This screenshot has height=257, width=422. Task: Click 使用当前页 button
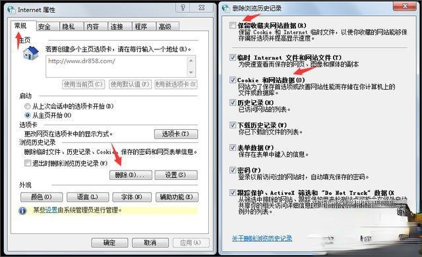pyautogui.click(x=84, y=84)
